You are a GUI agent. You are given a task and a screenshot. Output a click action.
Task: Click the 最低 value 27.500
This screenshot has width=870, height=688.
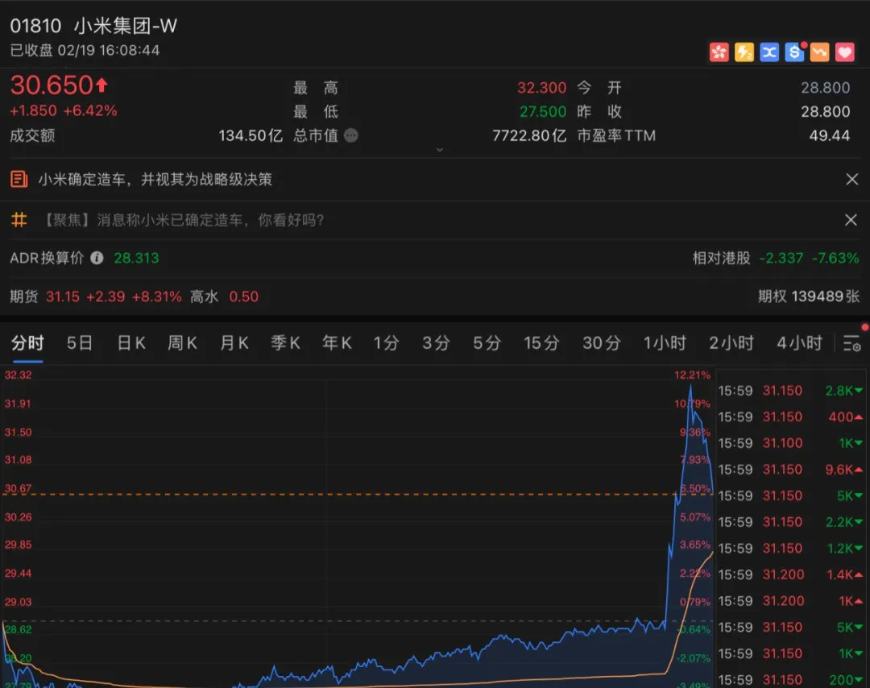pos(543,111)
